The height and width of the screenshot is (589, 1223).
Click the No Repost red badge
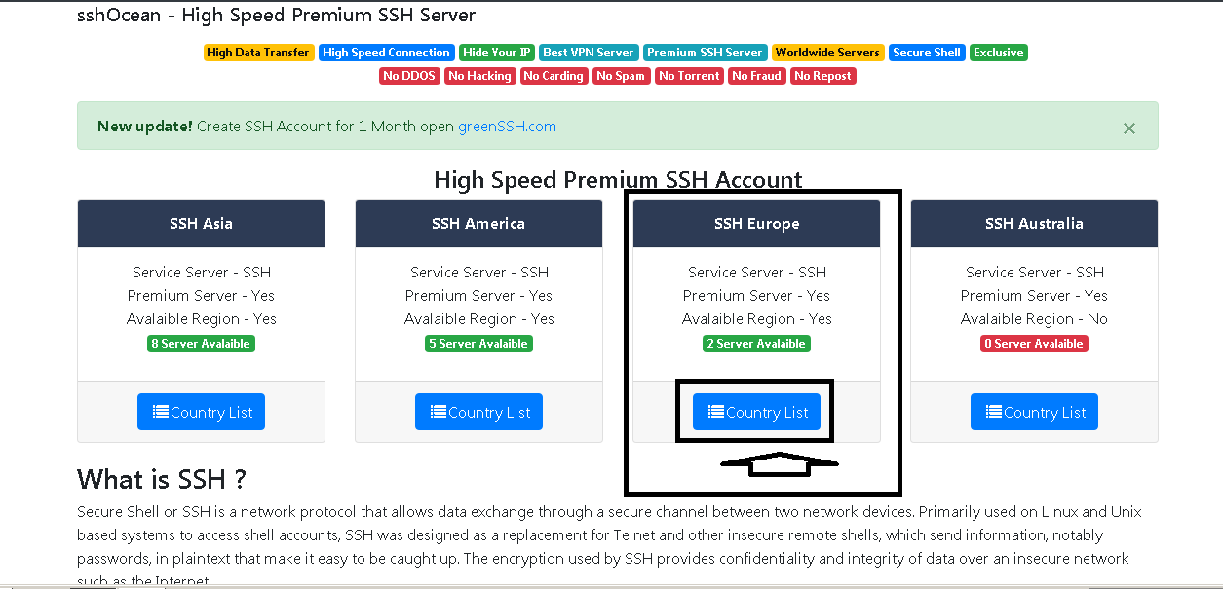click(823, 76)
